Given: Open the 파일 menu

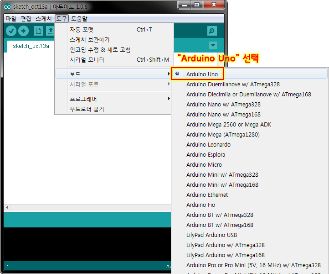Looking at the screenshot, I should coord(10,19).
